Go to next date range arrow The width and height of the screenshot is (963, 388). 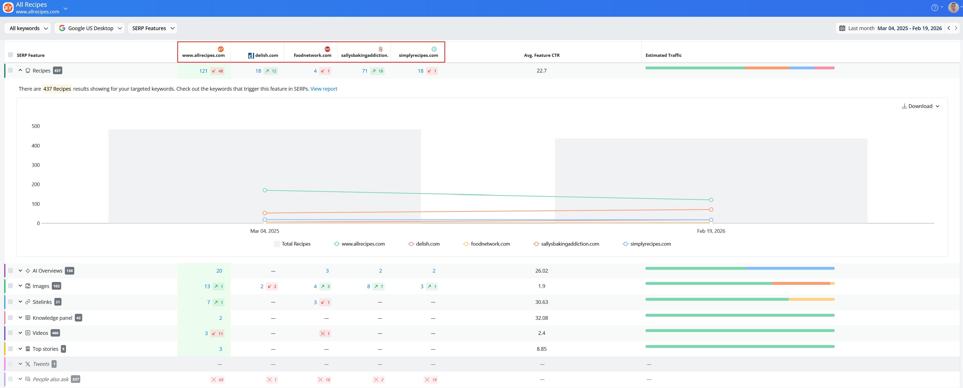pyautogui.click(x=956, y=28)
